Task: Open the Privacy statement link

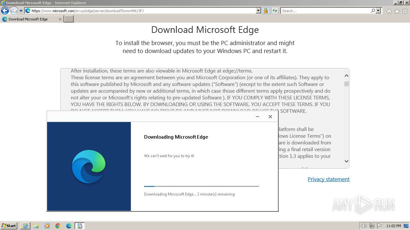Action: [329, 179]
